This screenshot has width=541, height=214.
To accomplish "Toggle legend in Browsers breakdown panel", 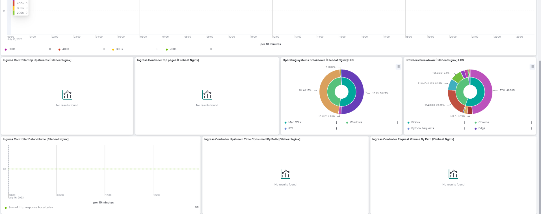I will coord(532,67).
